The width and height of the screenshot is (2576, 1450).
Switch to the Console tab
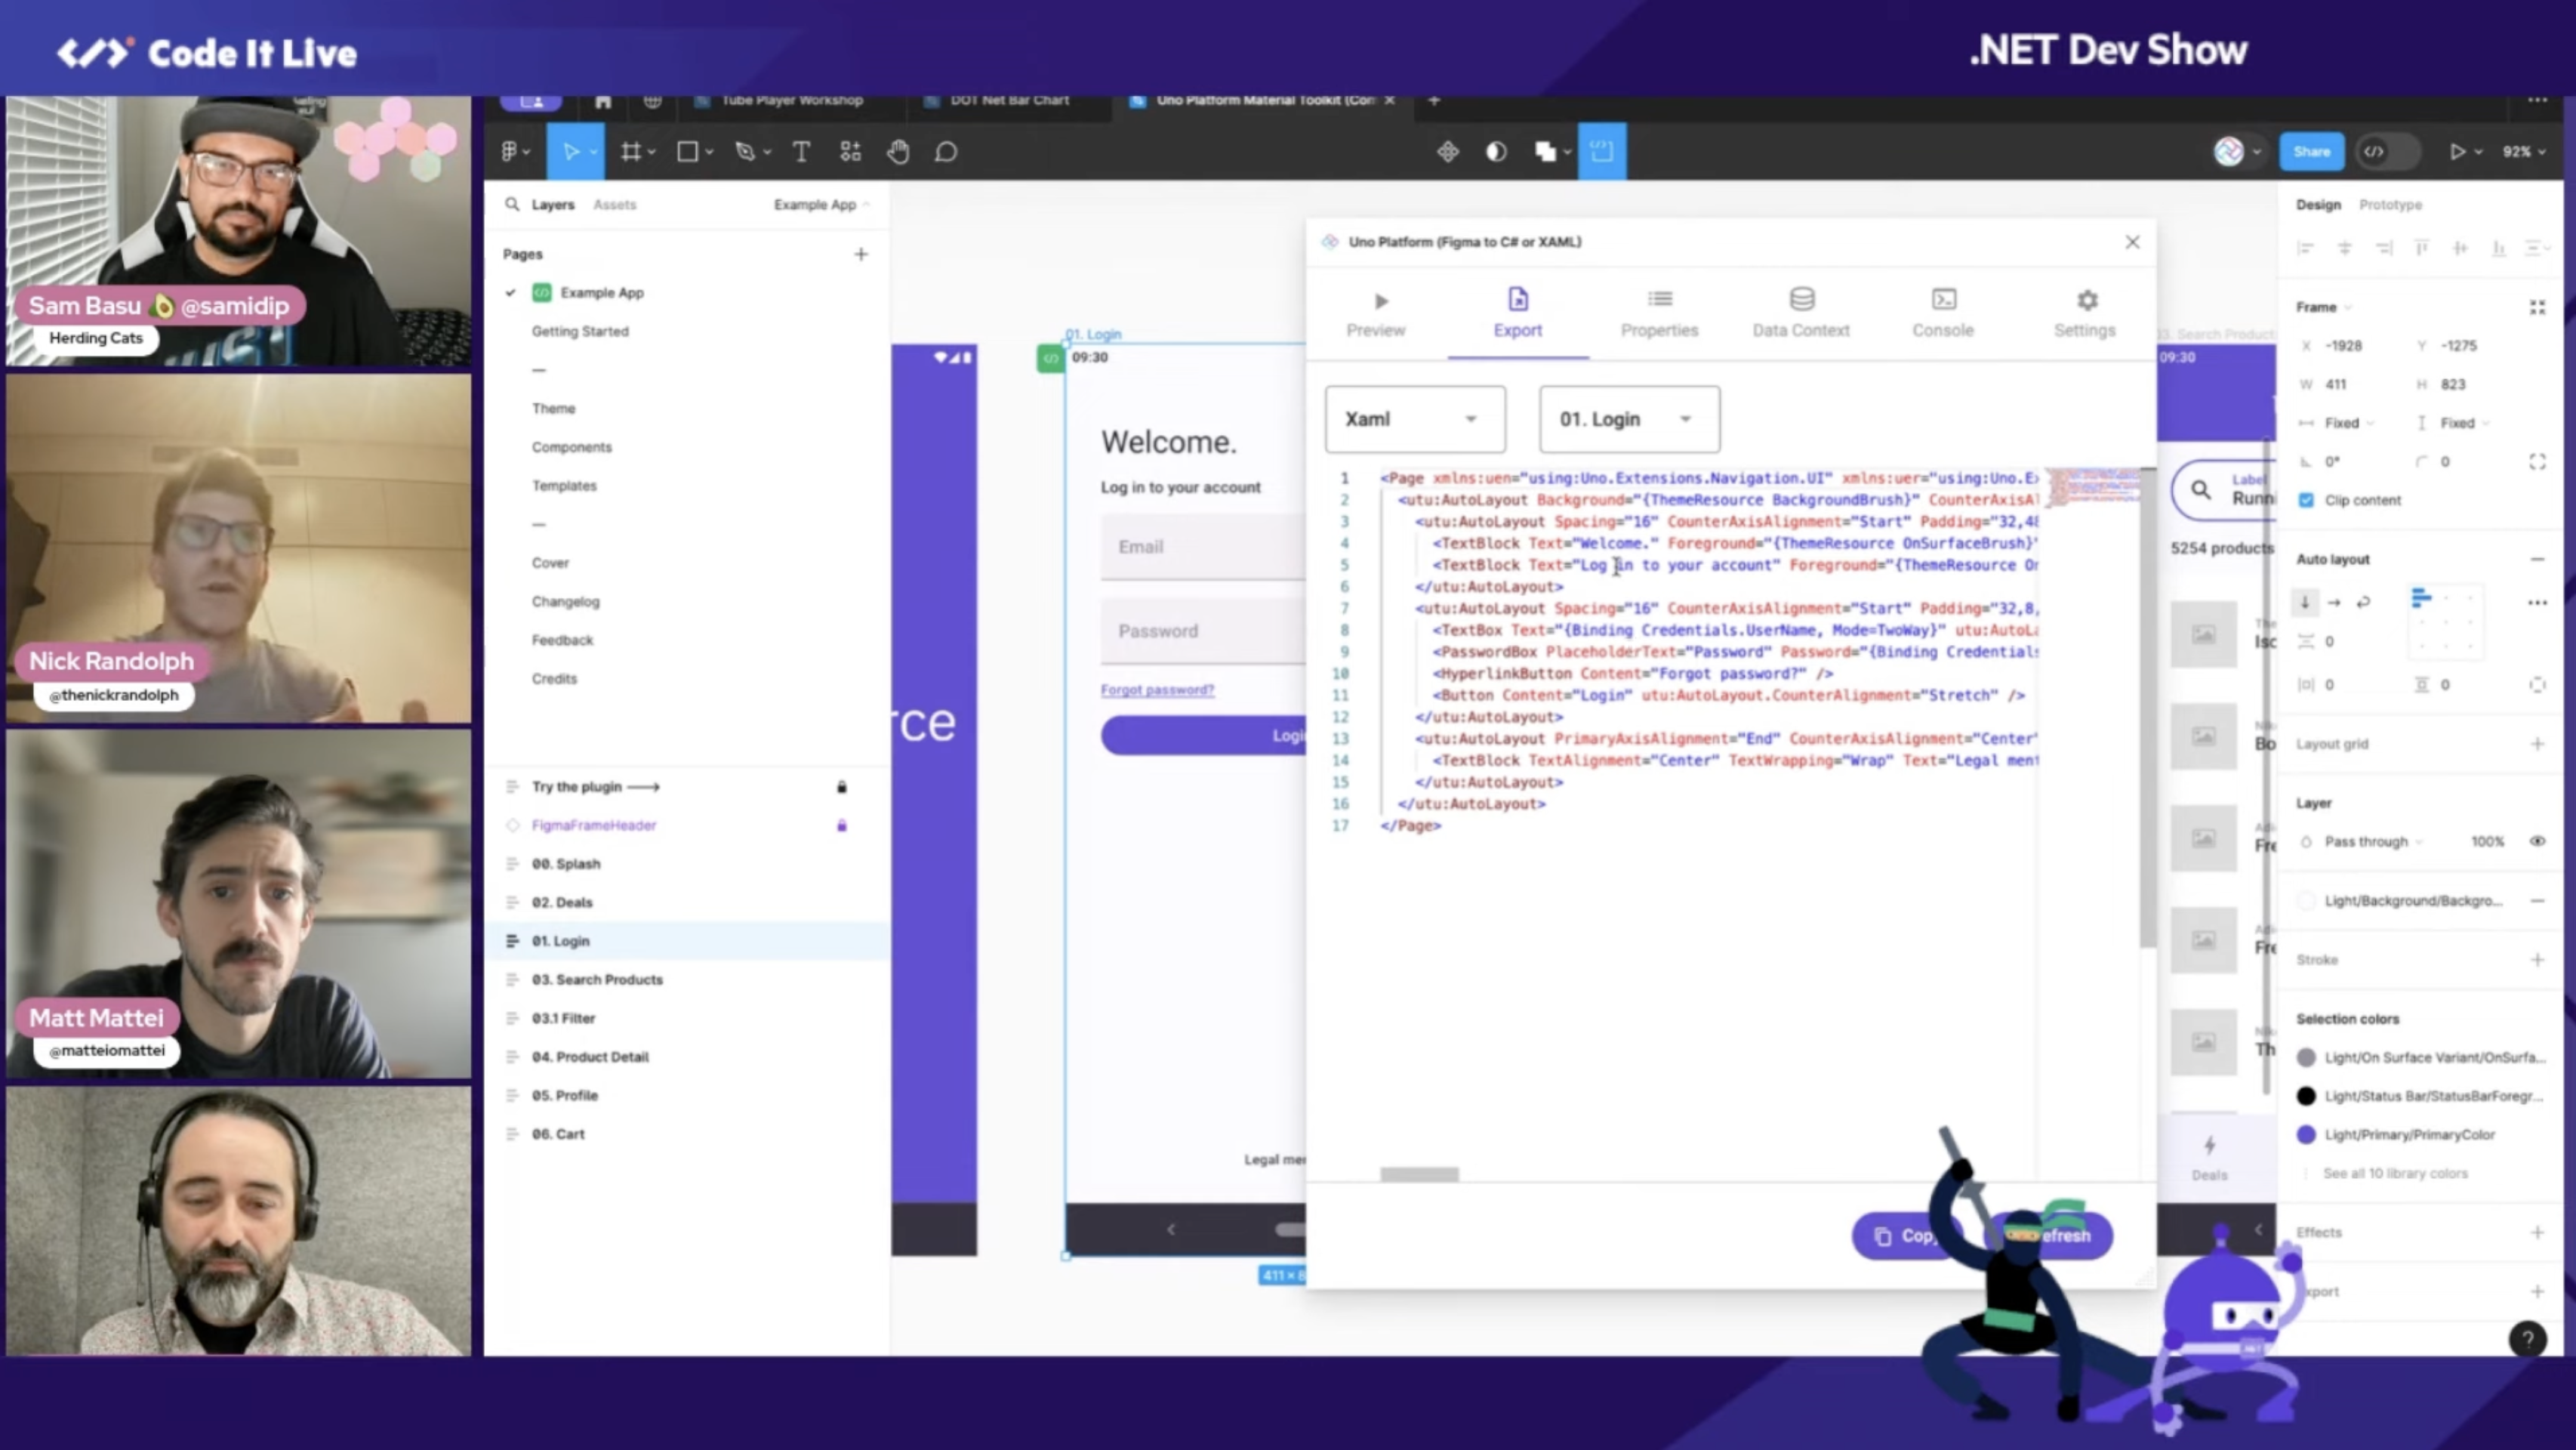click(1943, 314)
